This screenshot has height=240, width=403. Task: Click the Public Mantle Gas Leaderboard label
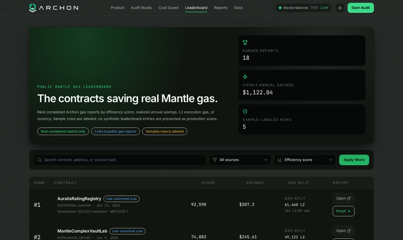[x=74, y=87]
